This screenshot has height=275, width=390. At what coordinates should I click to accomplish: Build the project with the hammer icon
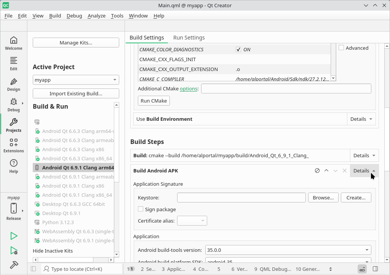(14, 265)
